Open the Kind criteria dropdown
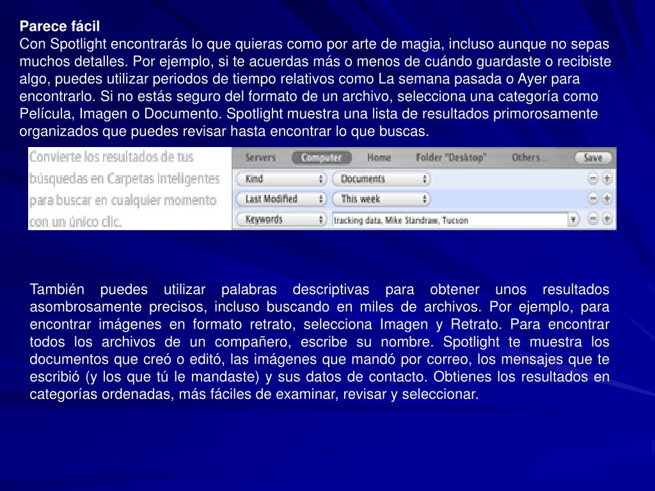This screenshot has width=655, height=491. coord(281,179)
